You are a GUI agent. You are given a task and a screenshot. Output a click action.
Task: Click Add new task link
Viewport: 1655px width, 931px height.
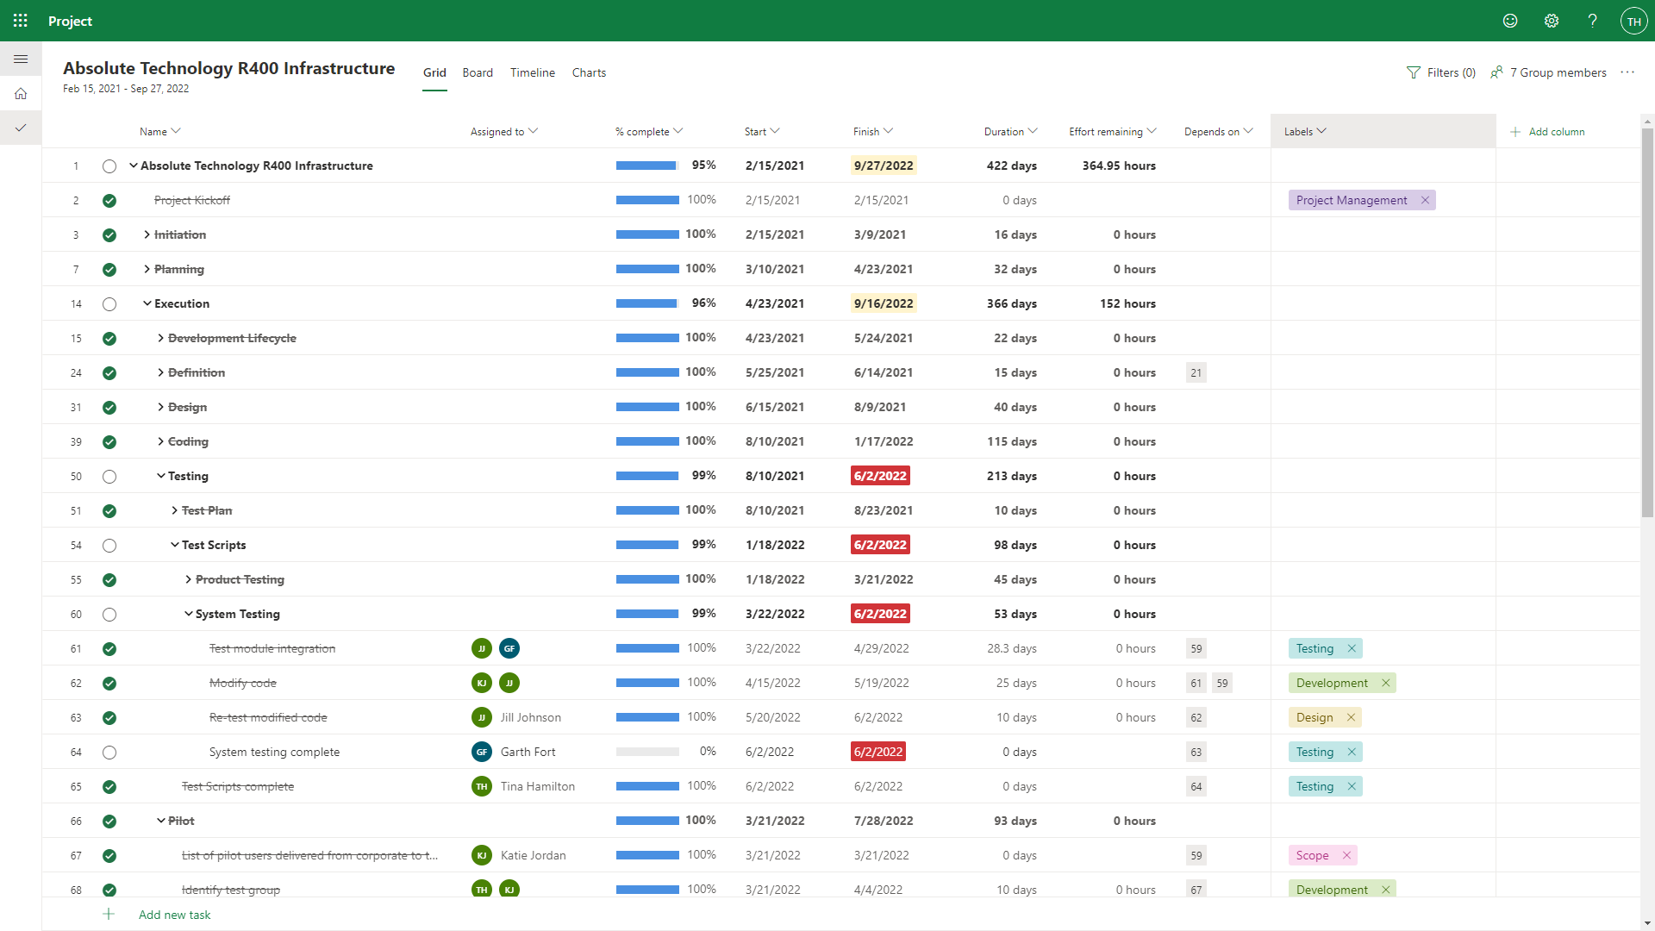coord(174,914)
